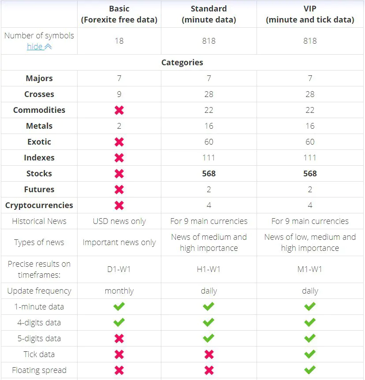
Task: Click the bold 568 in Standard Stocks cell
Action: [x=209, y=174]
